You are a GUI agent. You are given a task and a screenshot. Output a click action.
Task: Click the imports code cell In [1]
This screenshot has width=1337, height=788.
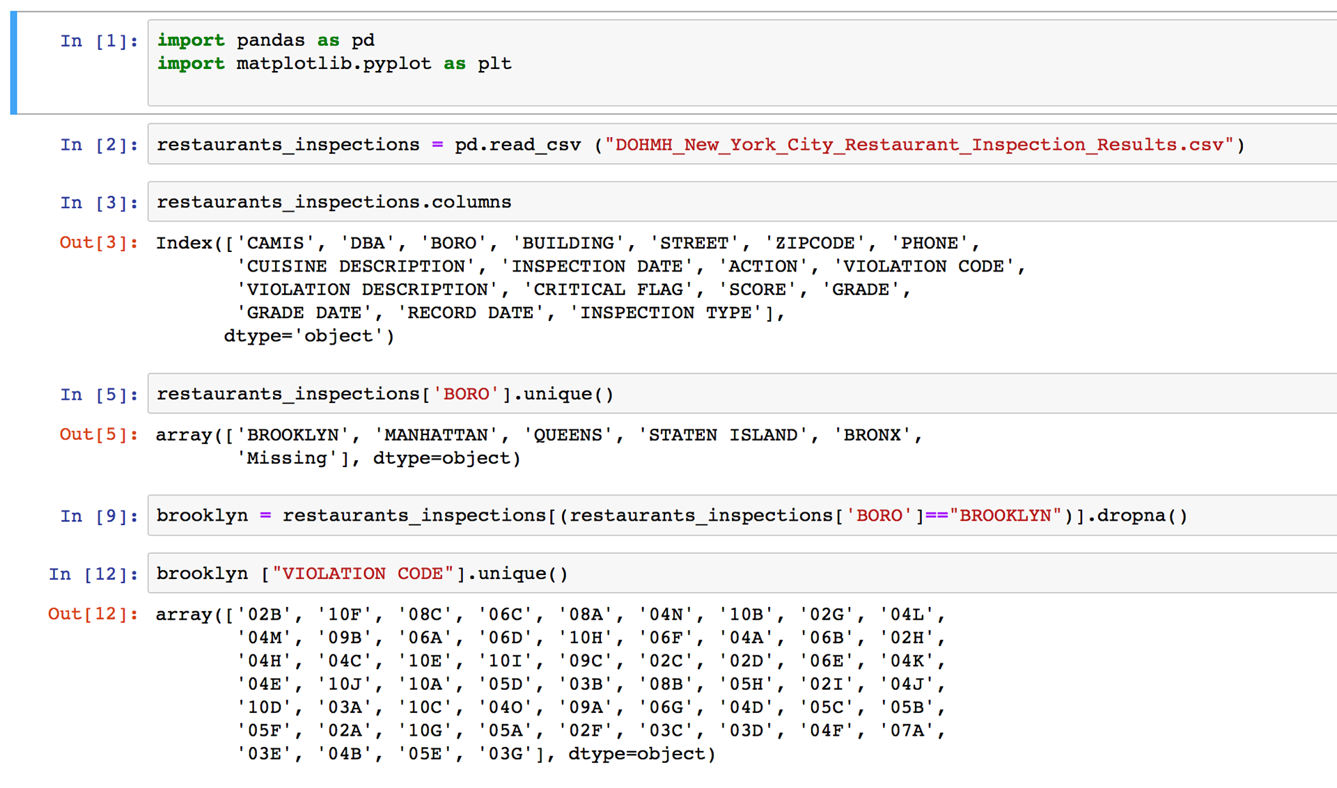[x=742, y=63]
